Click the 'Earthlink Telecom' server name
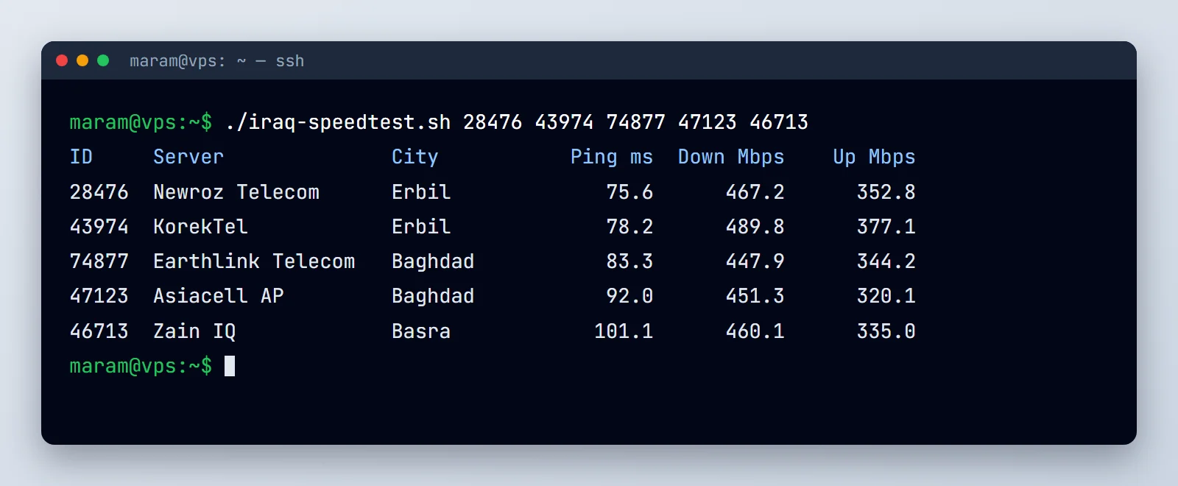The image size is (1178, 486). [254, 261]
